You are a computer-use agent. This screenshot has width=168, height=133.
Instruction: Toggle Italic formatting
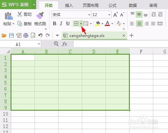[x=61, y=24]
